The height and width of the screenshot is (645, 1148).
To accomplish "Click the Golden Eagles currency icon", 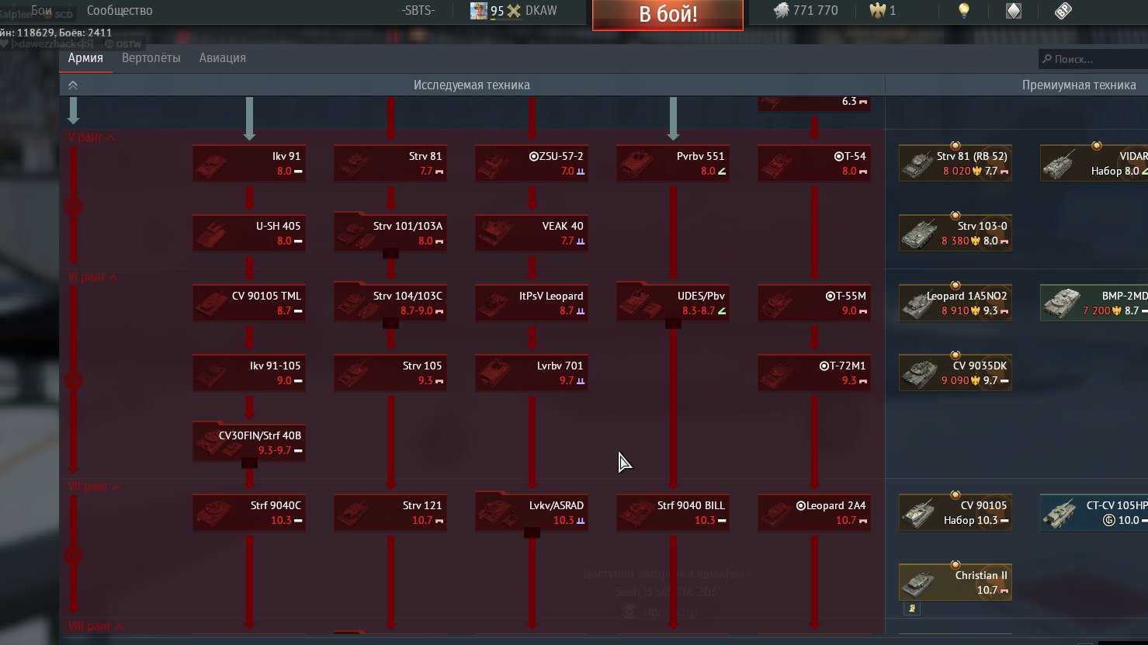I will [878, 11].
